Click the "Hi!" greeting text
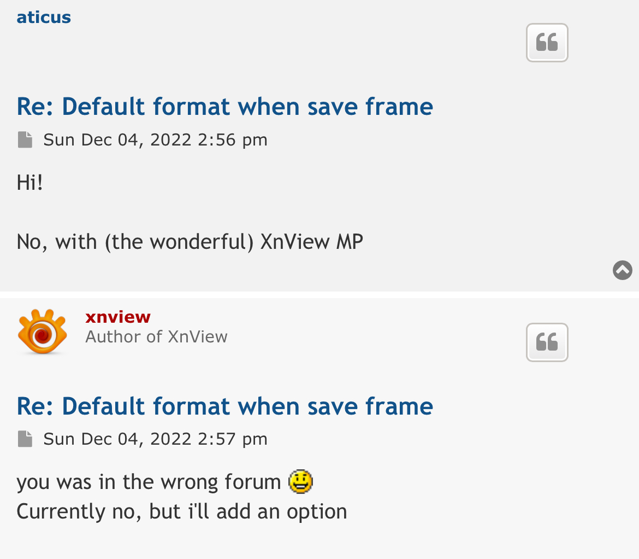 pyautogui.click(x=29, y=182)
